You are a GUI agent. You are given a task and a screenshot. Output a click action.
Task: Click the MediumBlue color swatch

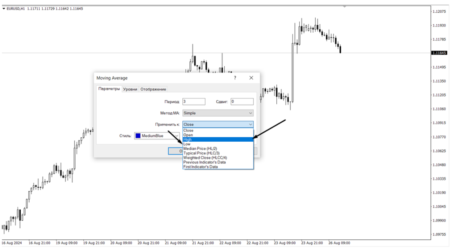(x=138, y=136)
